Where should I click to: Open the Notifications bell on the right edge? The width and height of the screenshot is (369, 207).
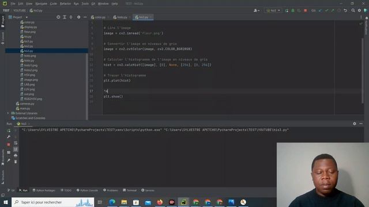[x=367, y=18]
